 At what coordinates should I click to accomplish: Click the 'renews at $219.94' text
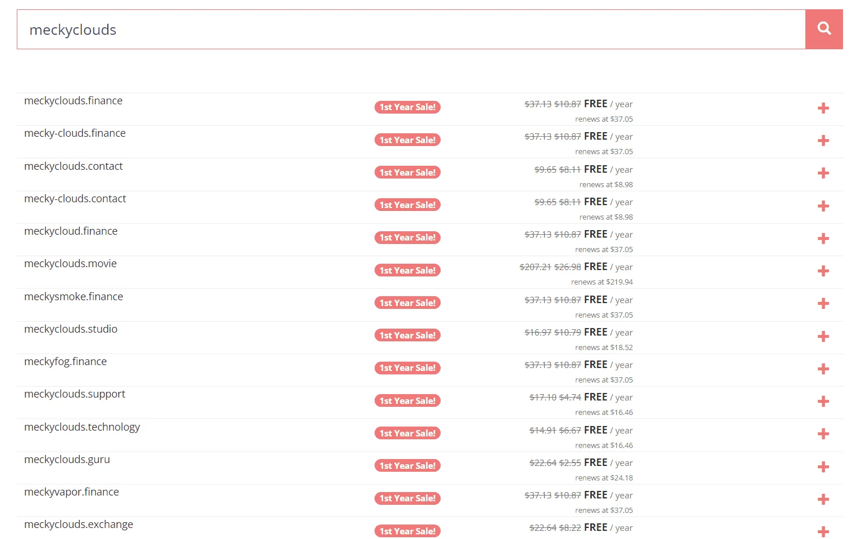point(602,282)
